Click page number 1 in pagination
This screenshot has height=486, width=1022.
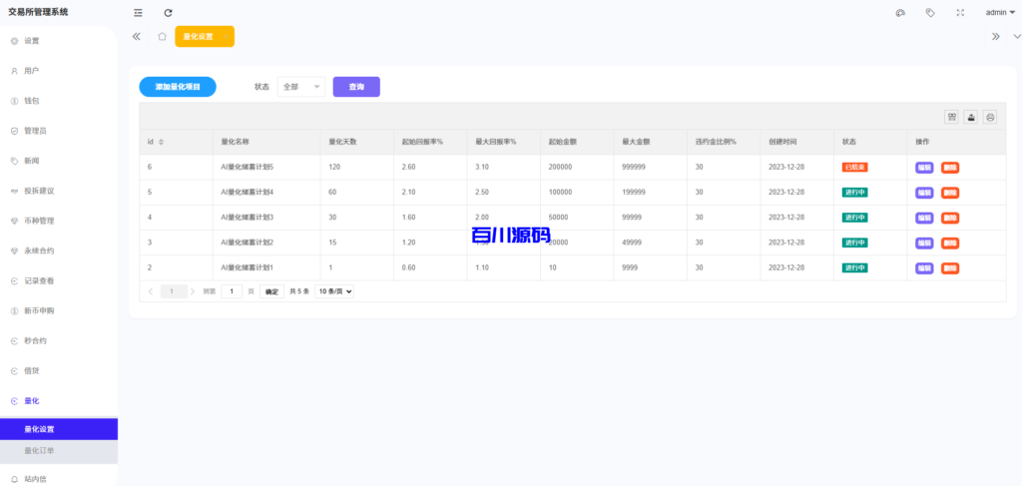[174, 291]
